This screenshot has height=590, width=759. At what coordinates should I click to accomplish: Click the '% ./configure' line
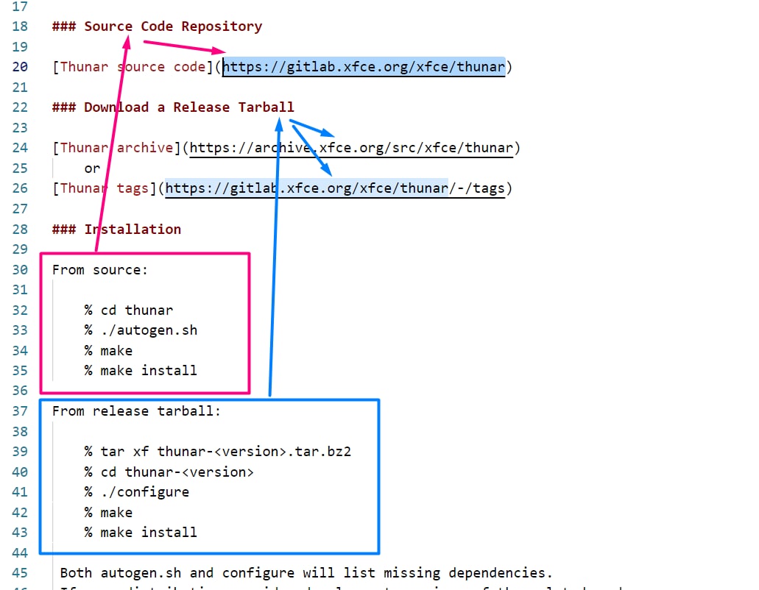click(137, 492)
